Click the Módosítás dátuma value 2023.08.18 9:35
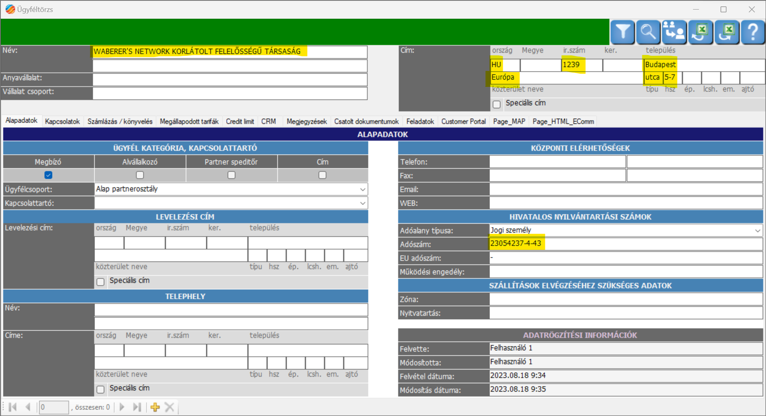The height and width of the screenshot is (416, 766). click(626, 389)
